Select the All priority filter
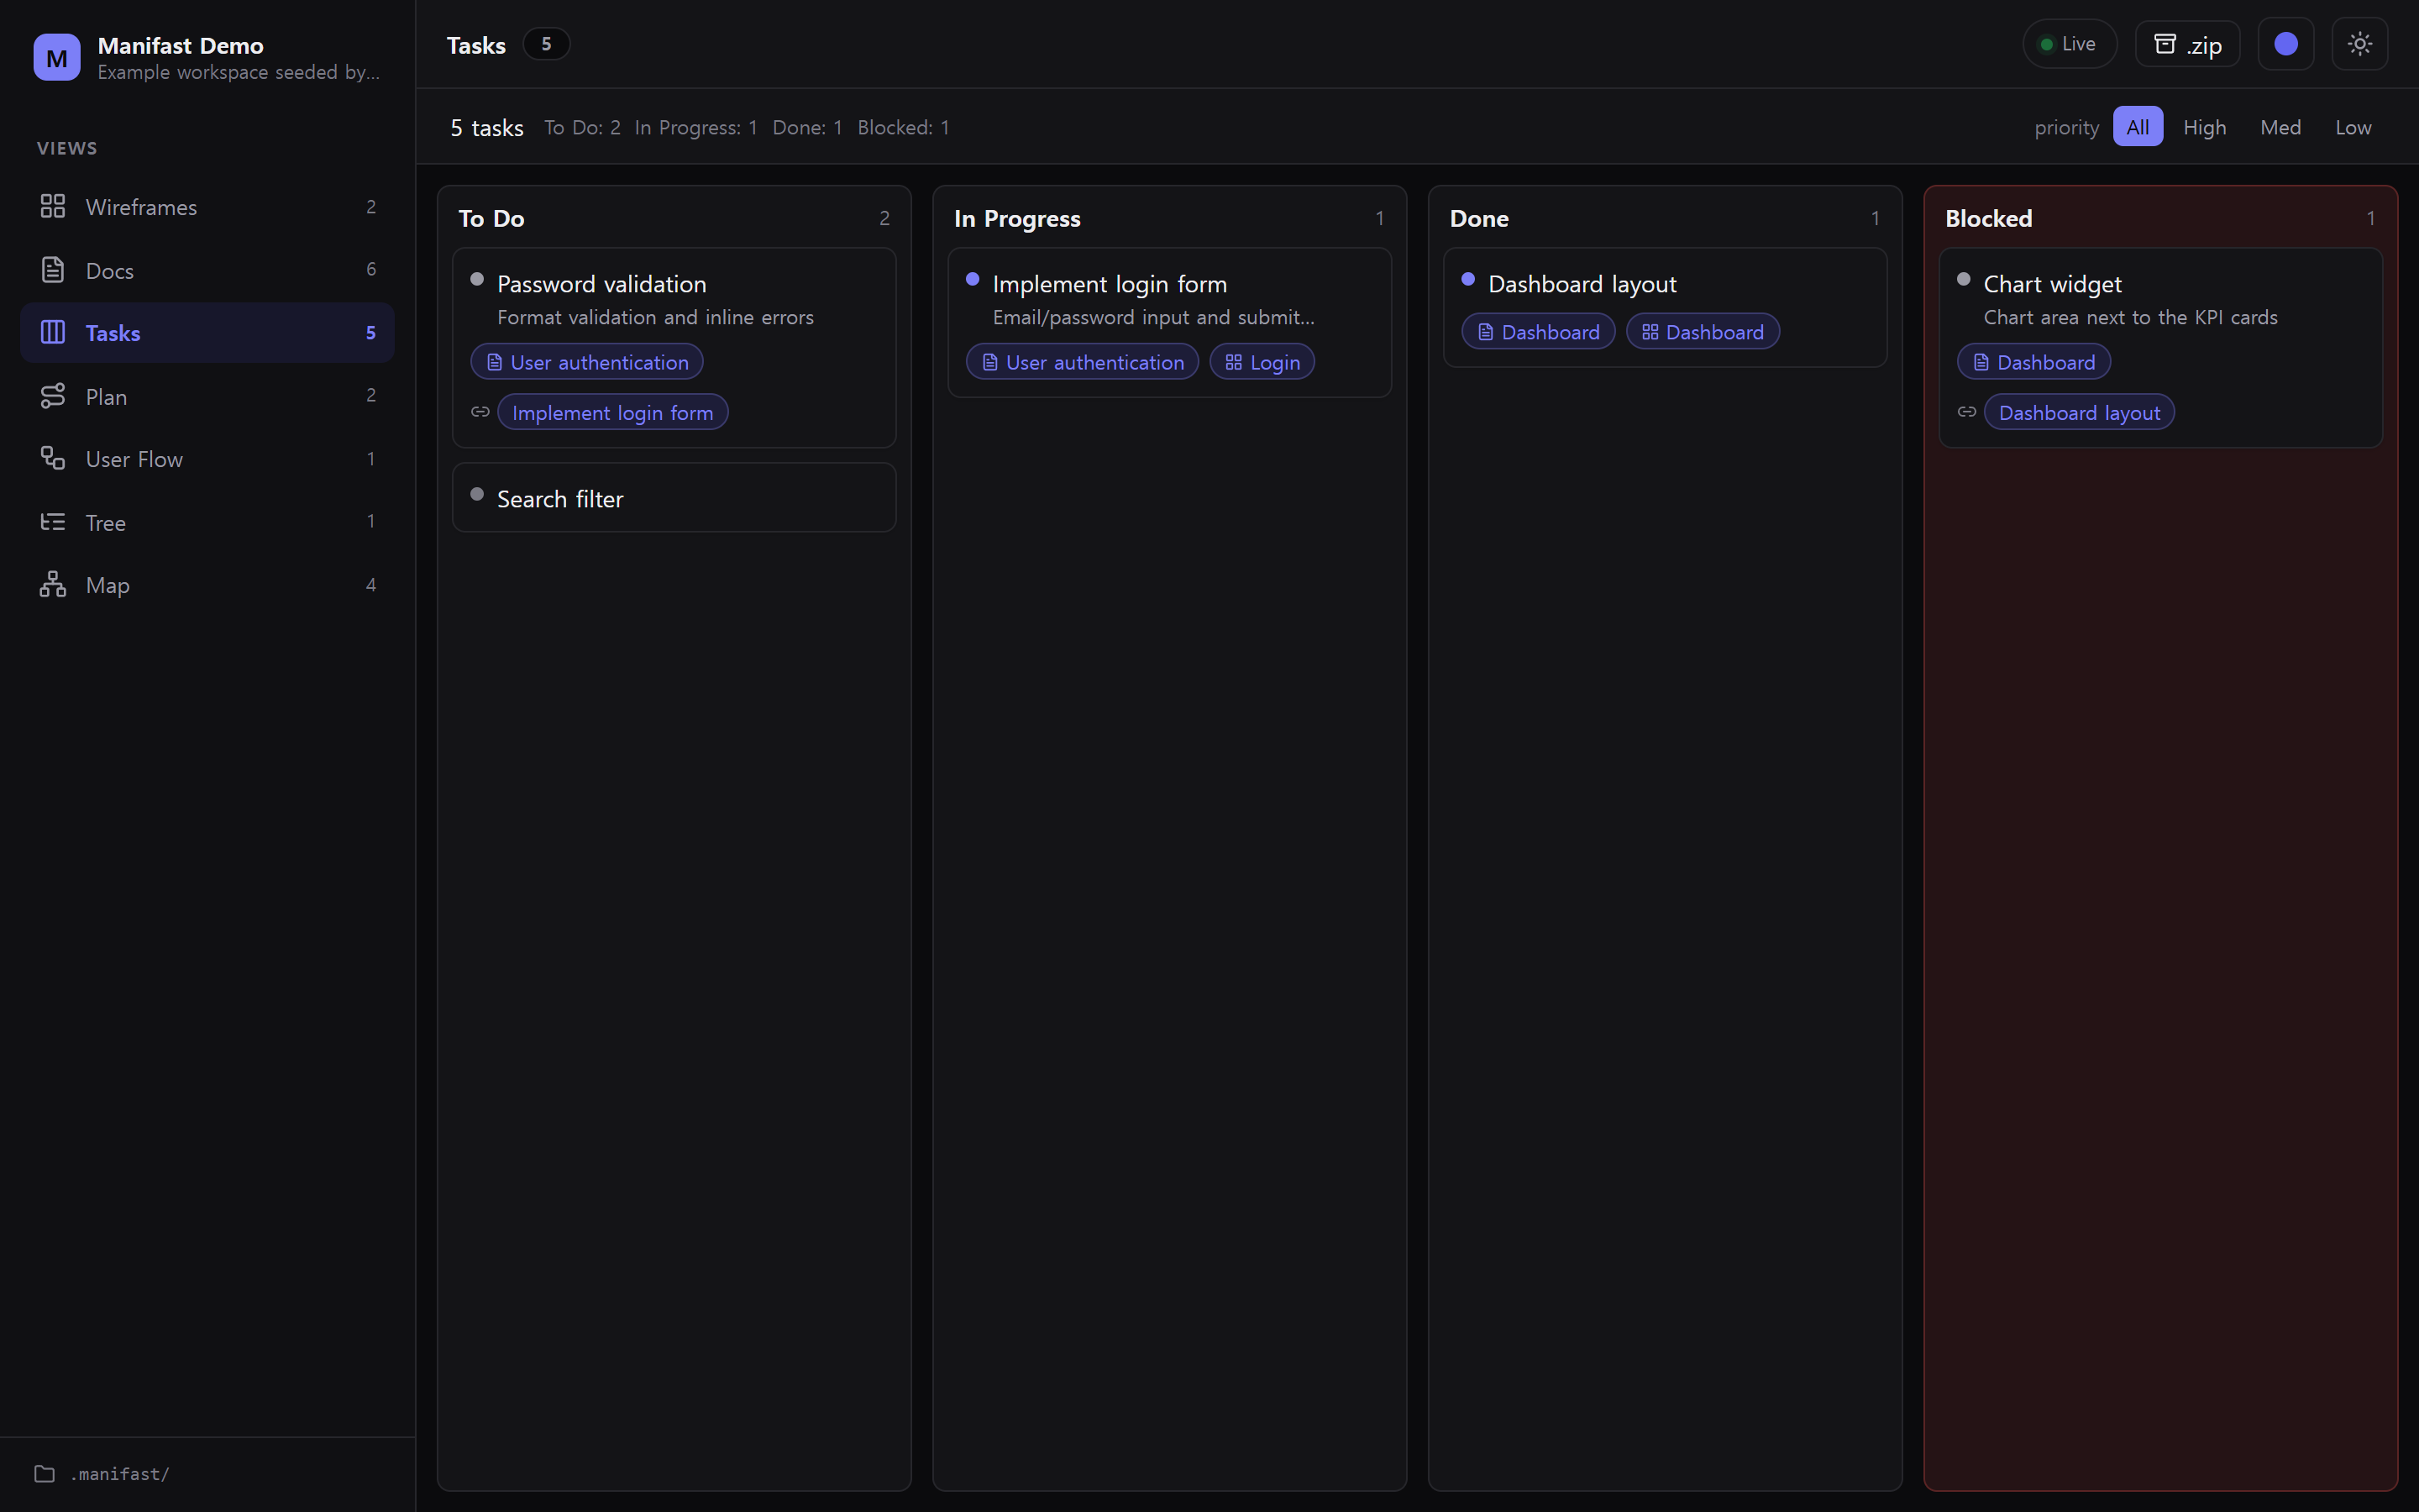The image size is (2419, 1512). tap(2137, 127)
